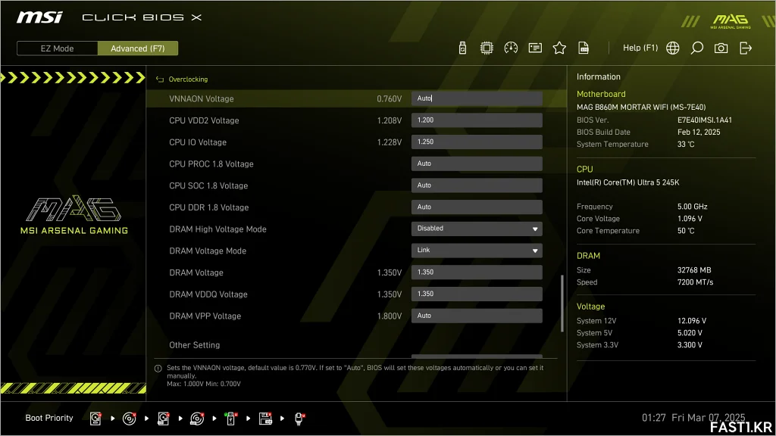
Task: Open the profile card icon in toolbar
Action: (535, 48)
